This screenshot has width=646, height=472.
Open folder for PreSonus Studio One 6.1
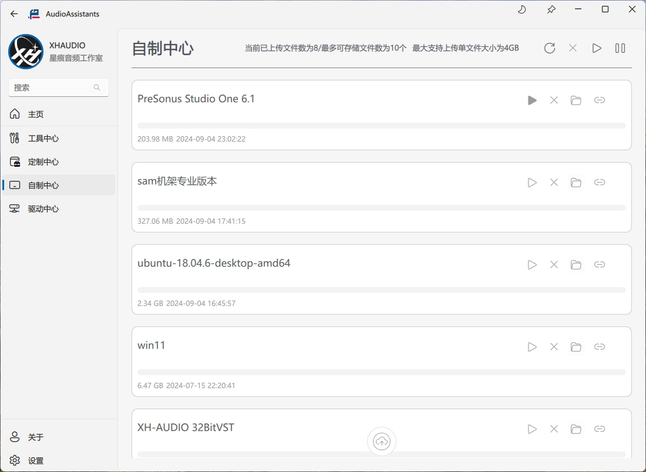(576, 100)
